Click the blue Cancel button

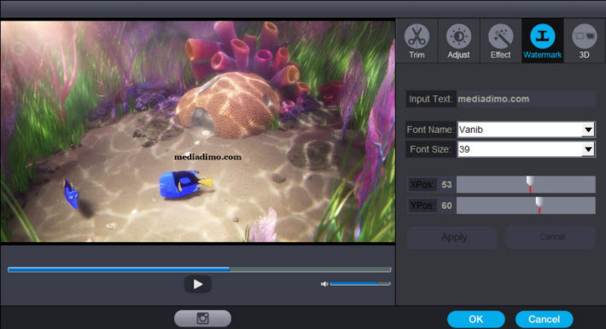545,320
